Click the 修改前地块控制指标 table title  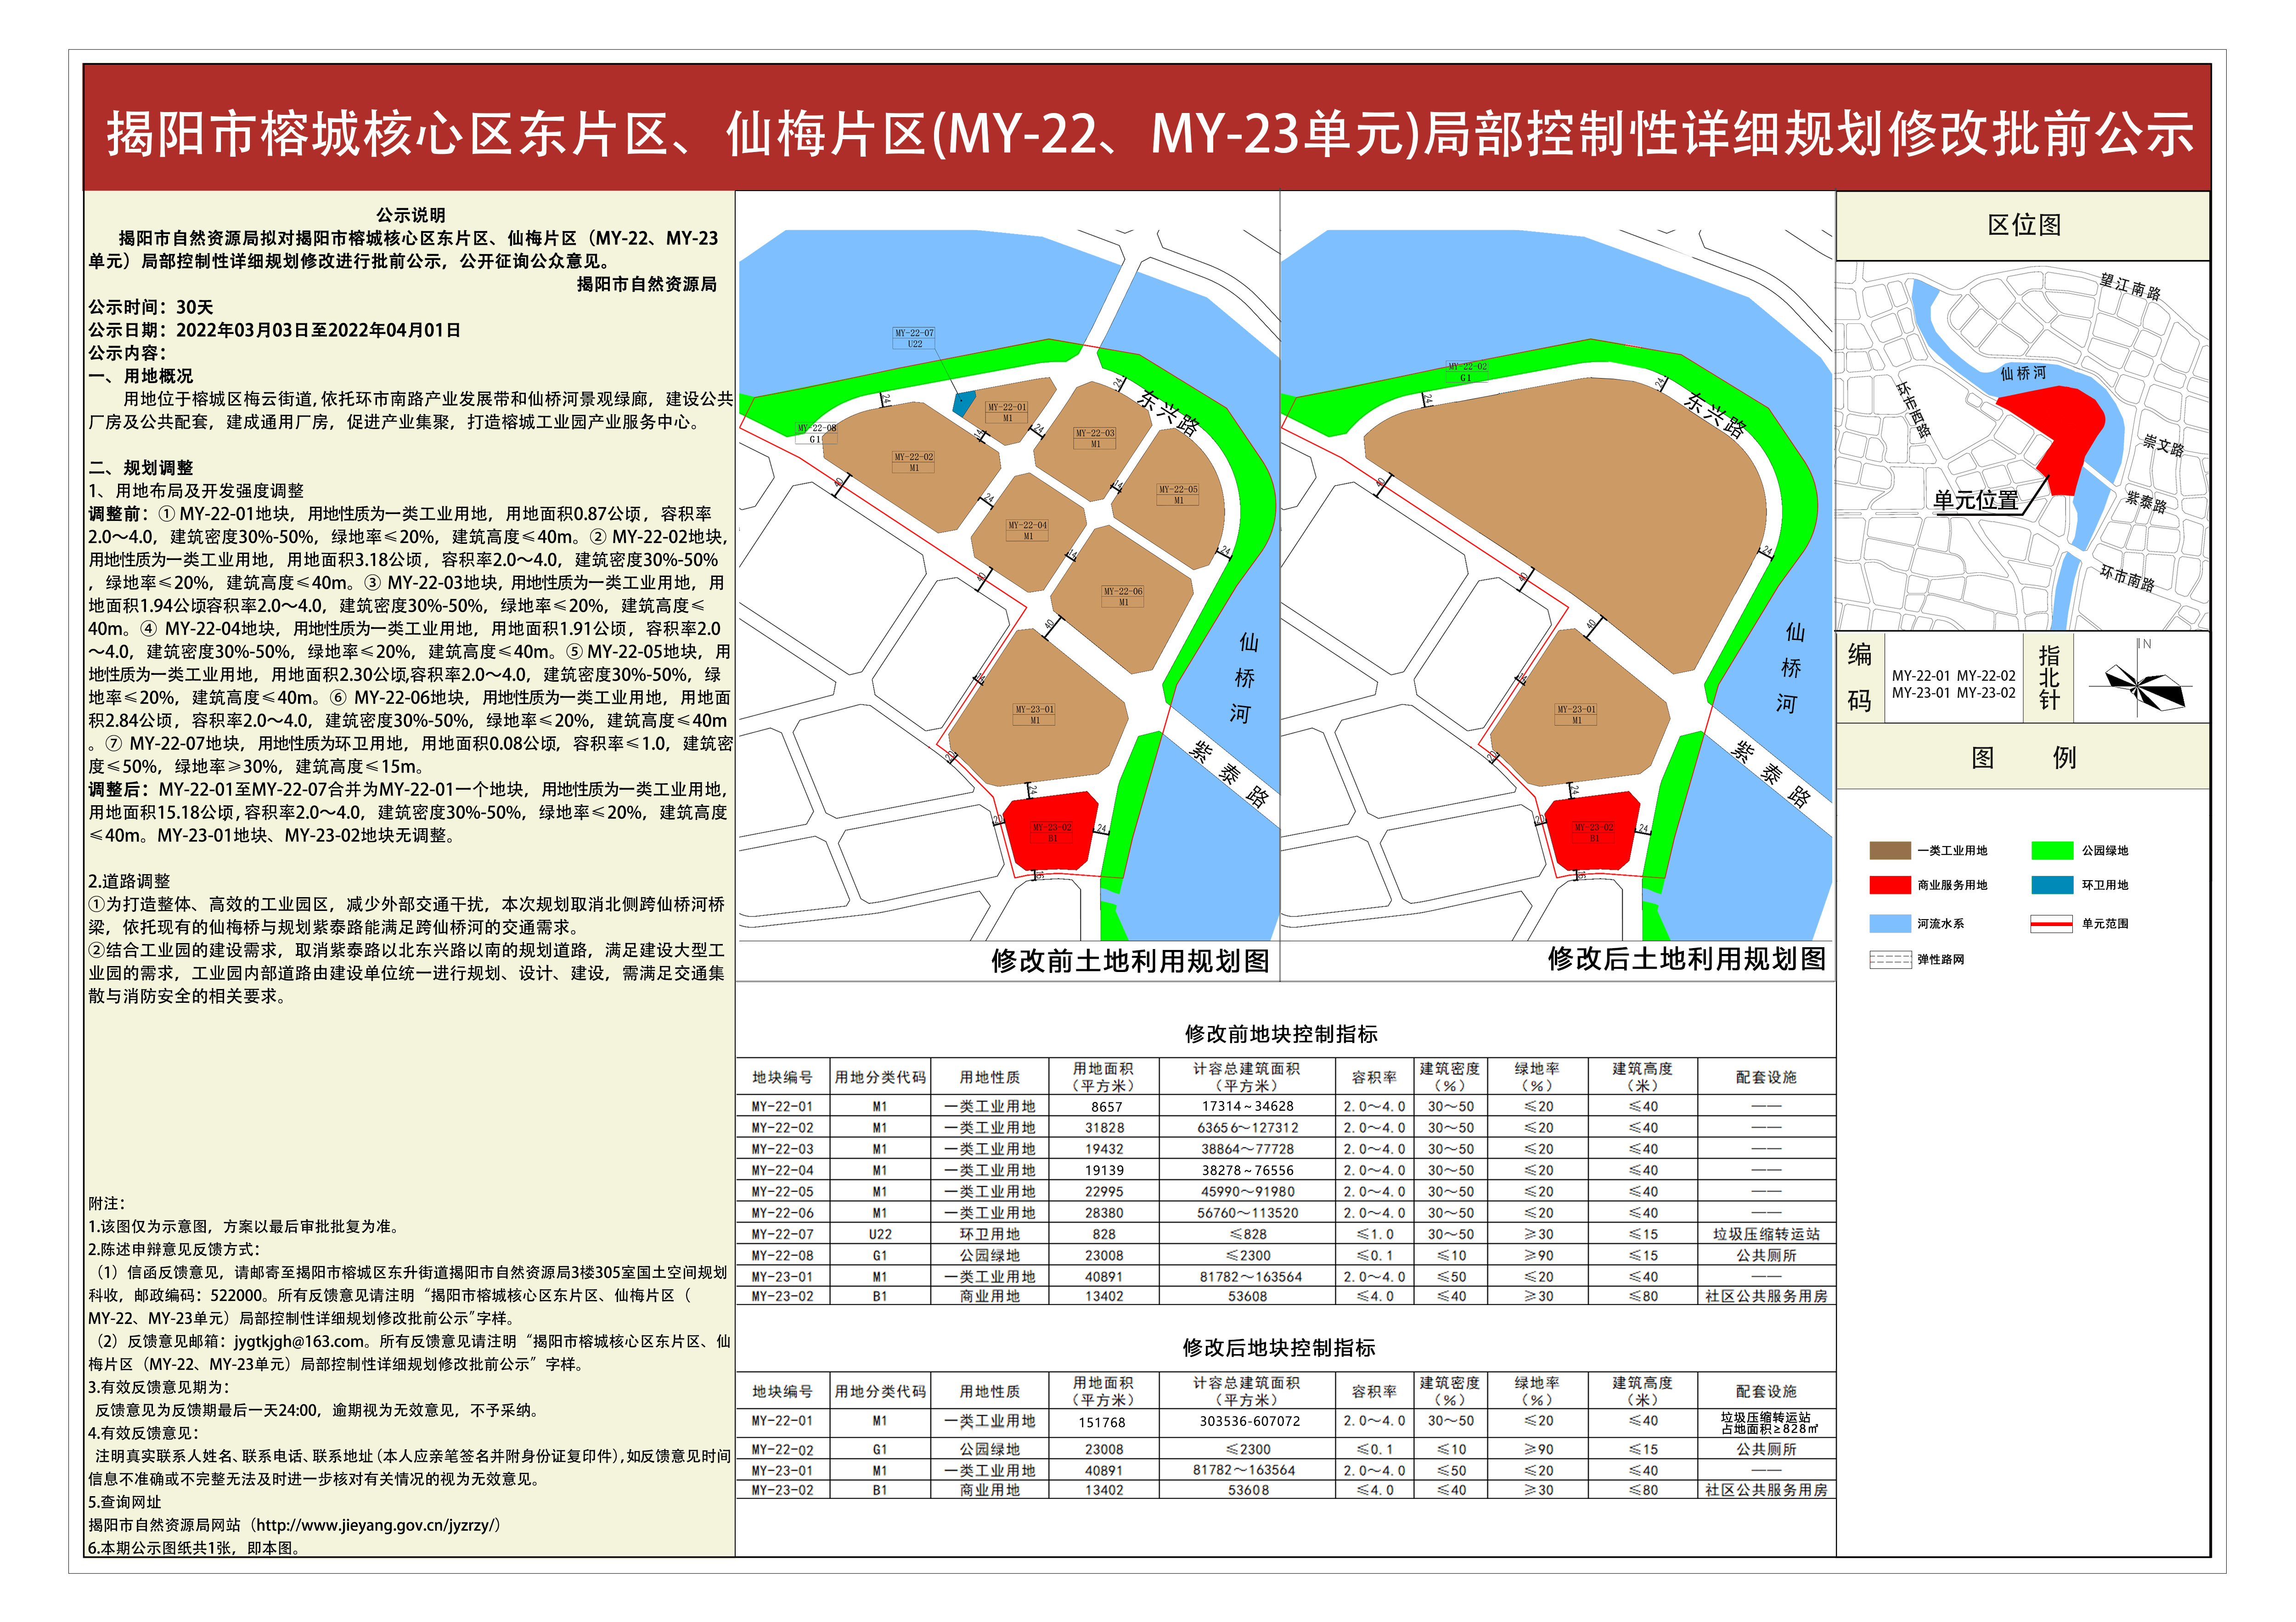pyautogui.click(x=1281, y=1034)
